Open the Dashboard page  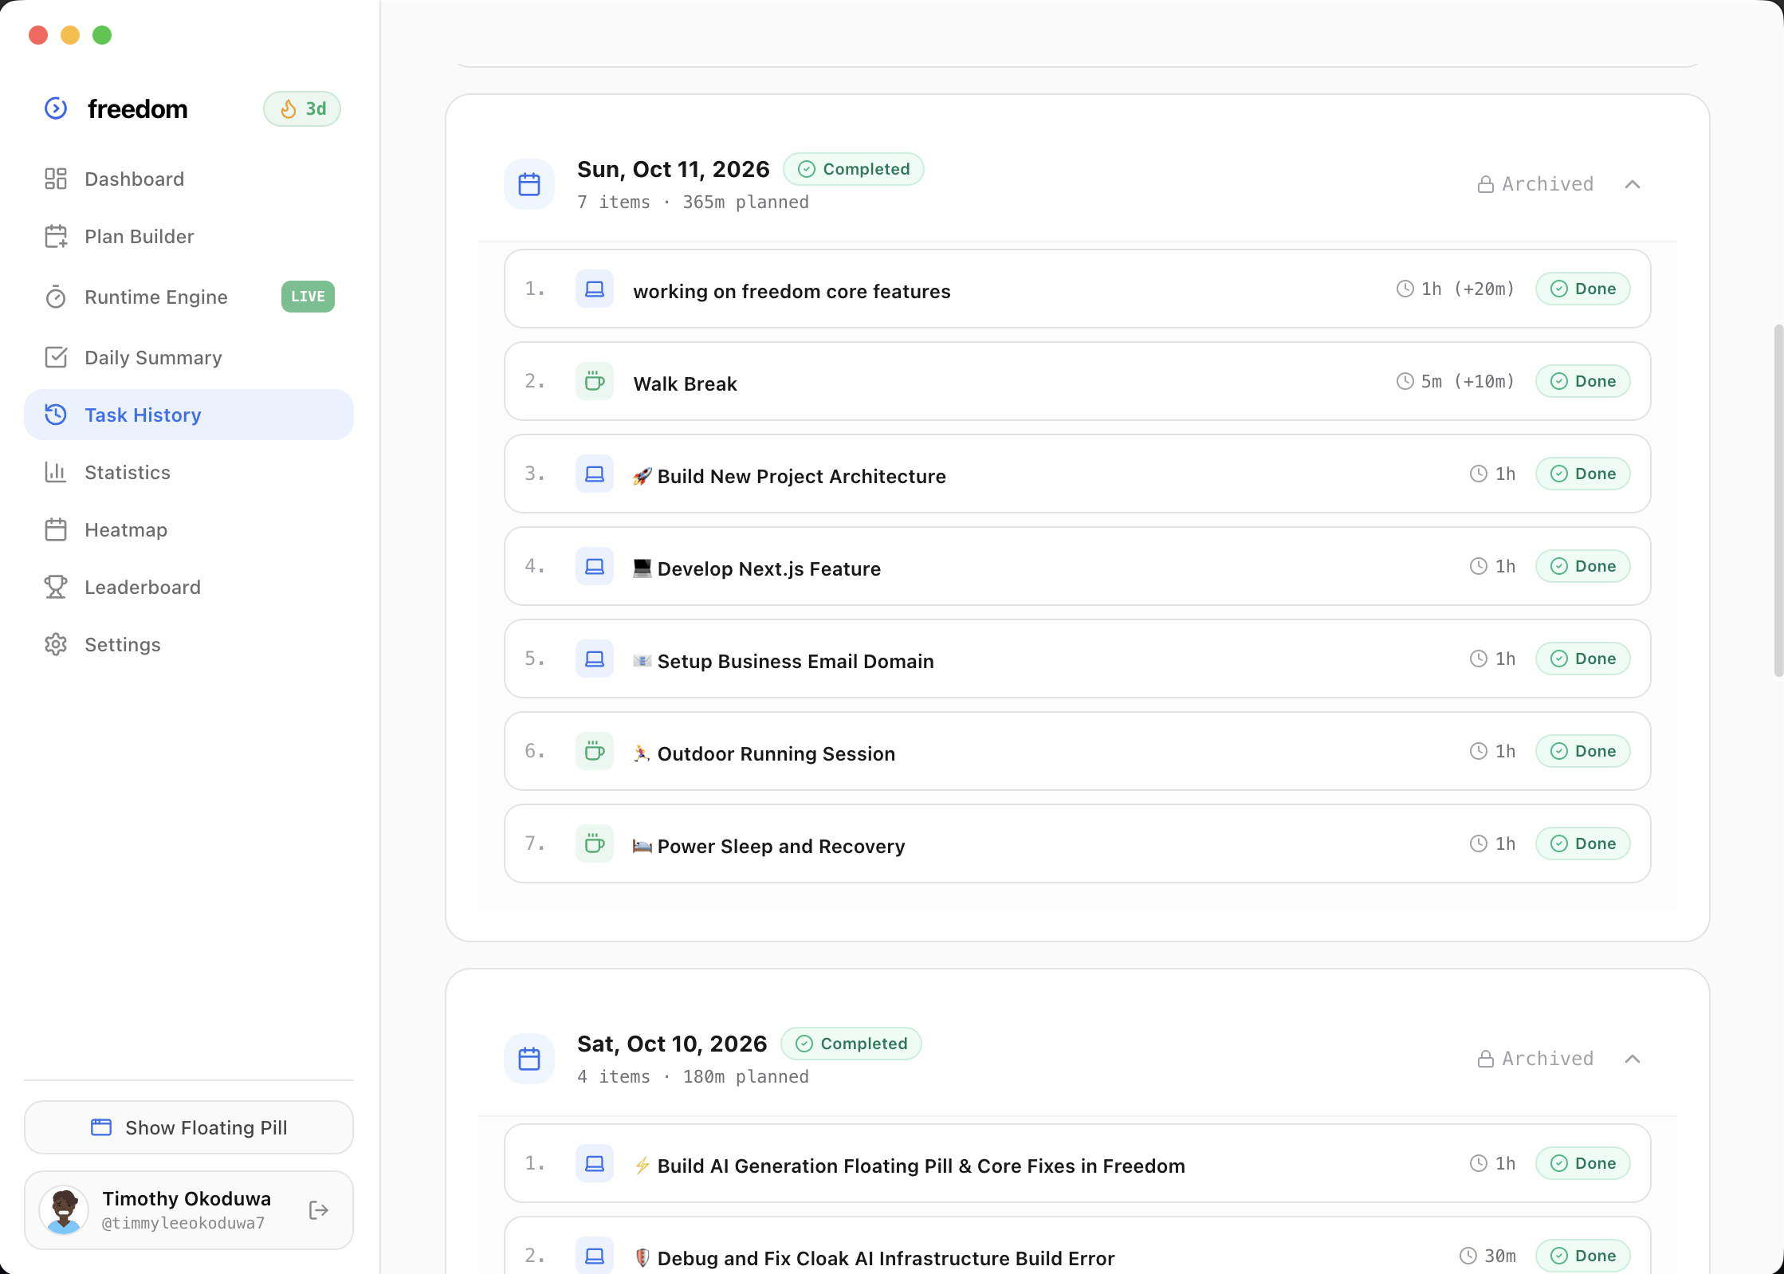[189, 179]
